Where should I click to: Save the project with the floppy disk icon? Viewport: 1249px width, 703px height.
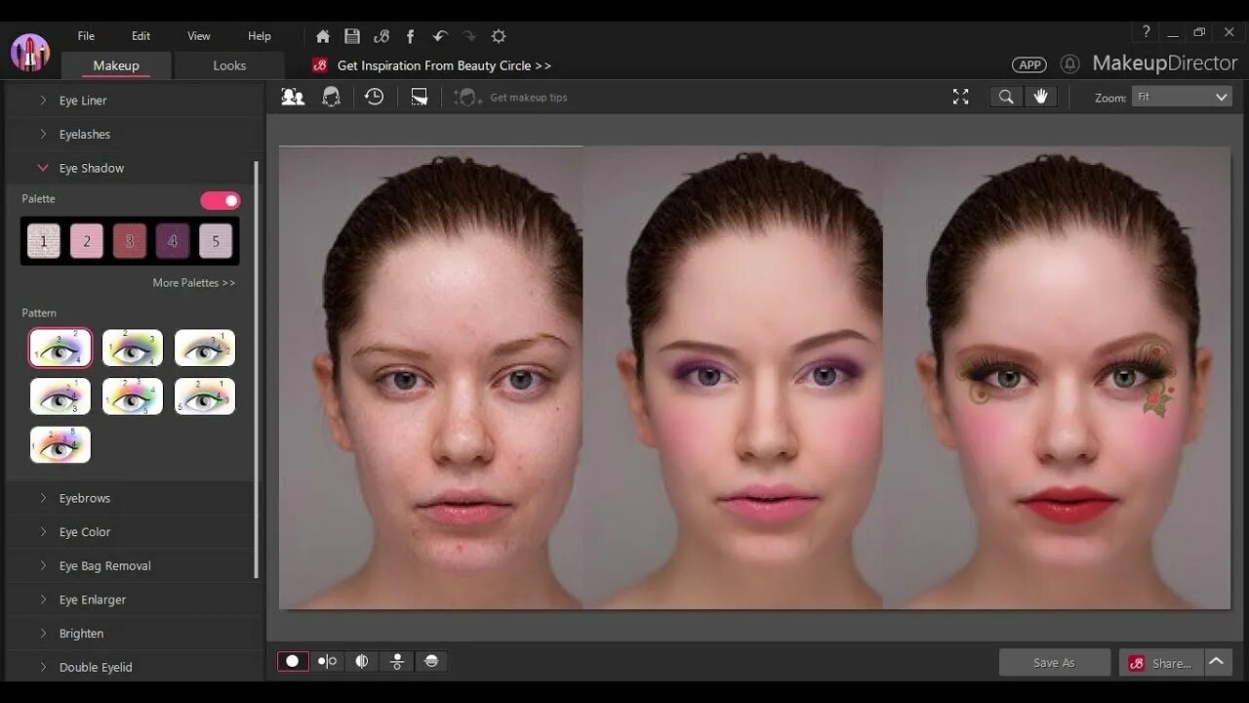tap(352, 36)
